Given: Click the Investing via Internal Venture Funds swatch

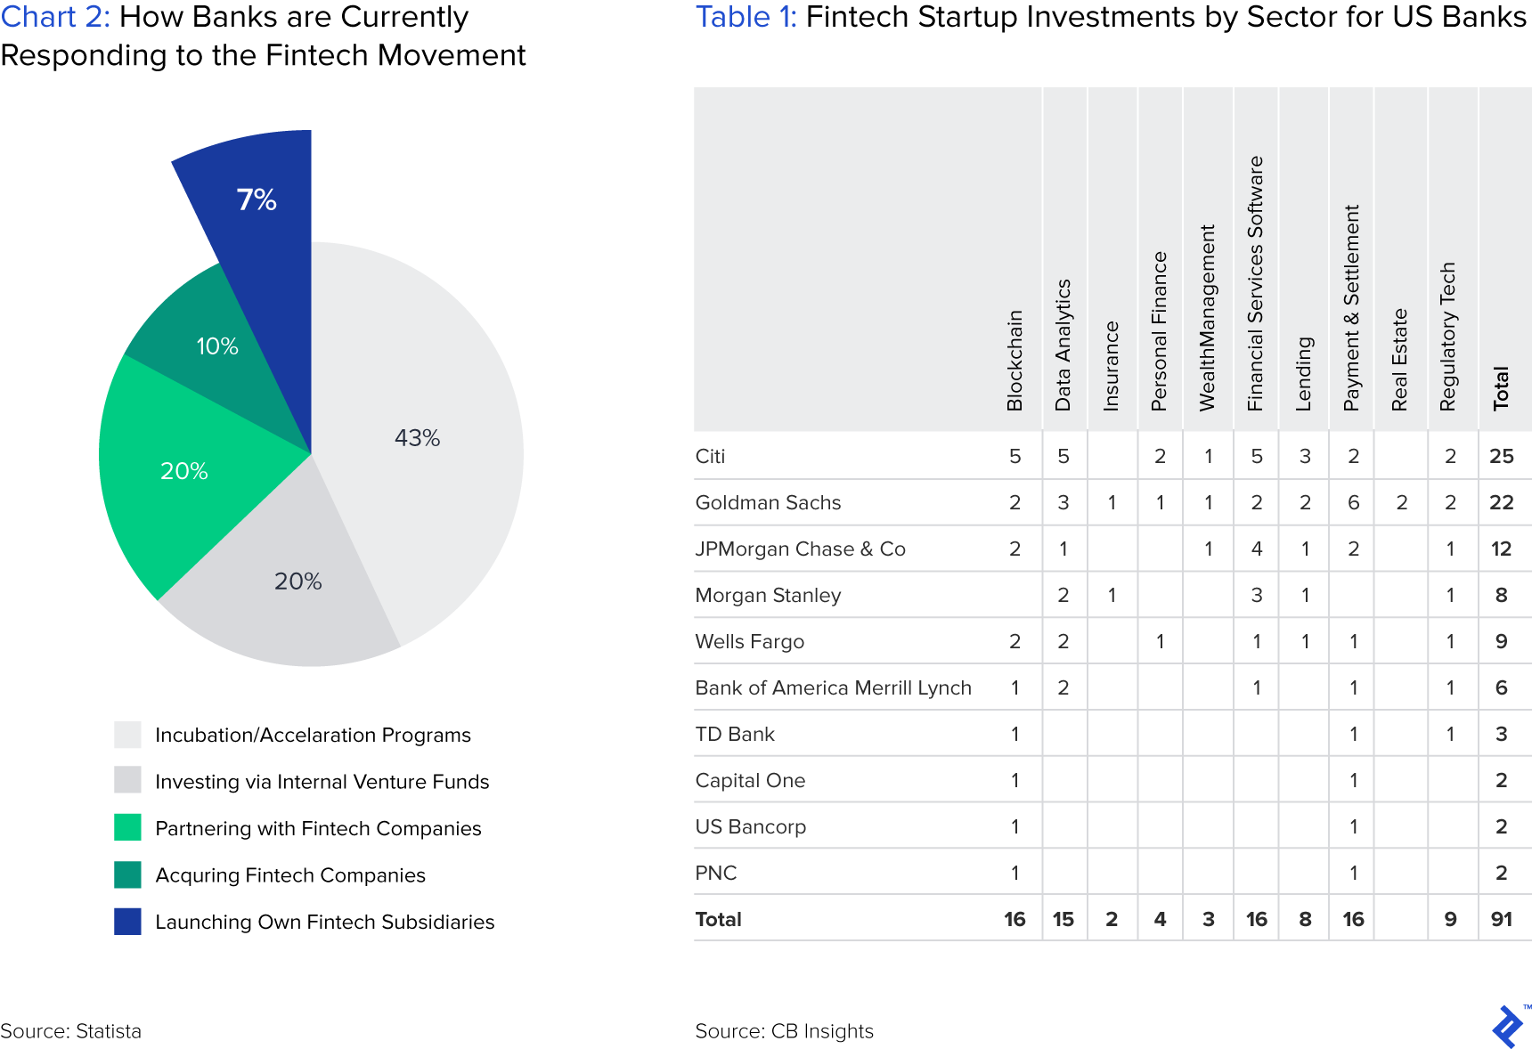Looking at the screenshot, I should click(127, 780).
